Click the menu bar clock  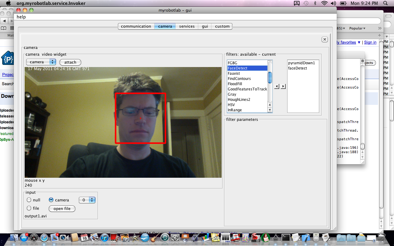[x=364, y=3]
